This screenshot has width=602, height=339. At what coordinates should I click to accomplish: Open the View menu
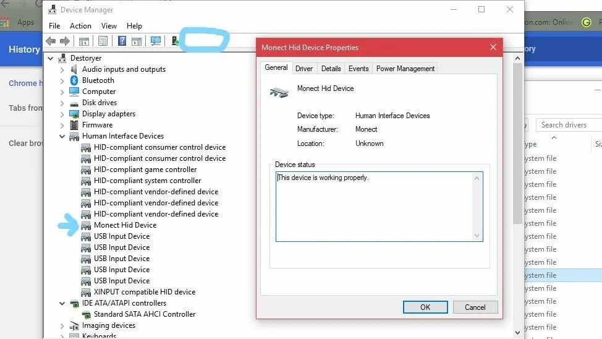tap(109, 26)
